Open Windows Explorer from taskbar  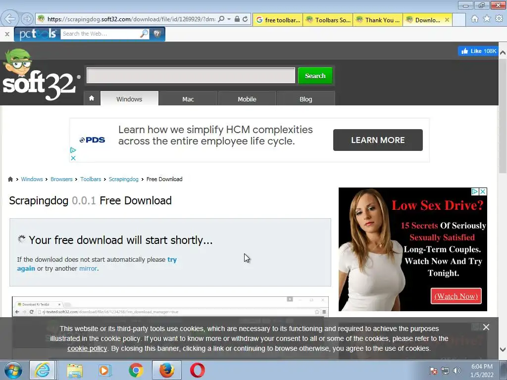(75, 370)
